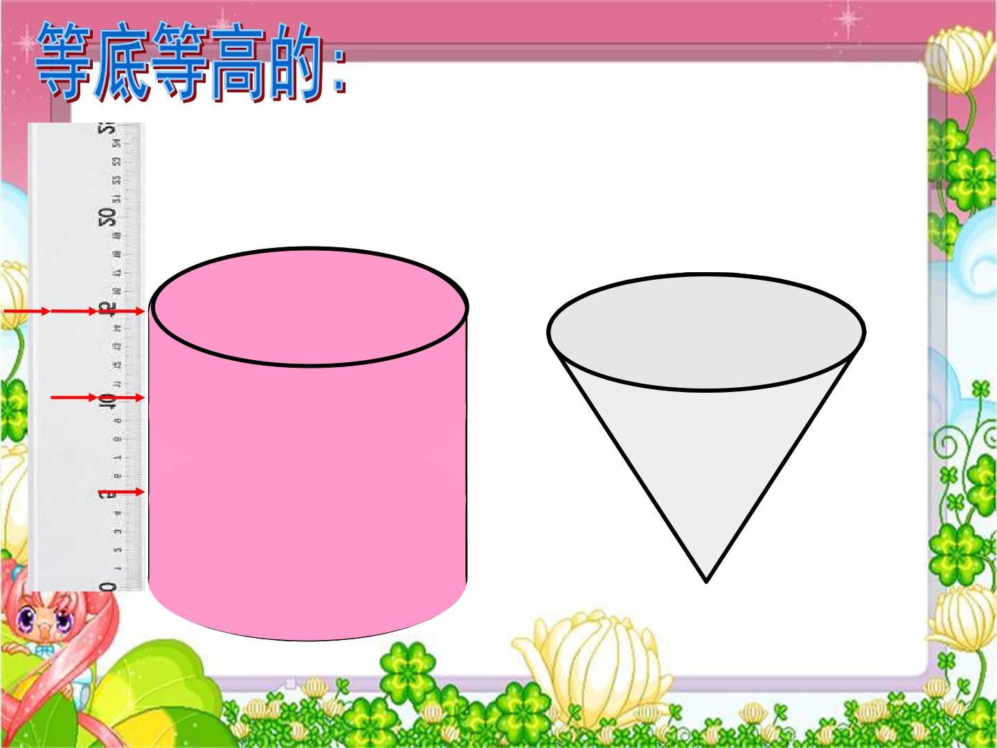Click the lowest red arrow at 5 mark
The width and height of the screenshot is (997, 748).
[121, 492]
